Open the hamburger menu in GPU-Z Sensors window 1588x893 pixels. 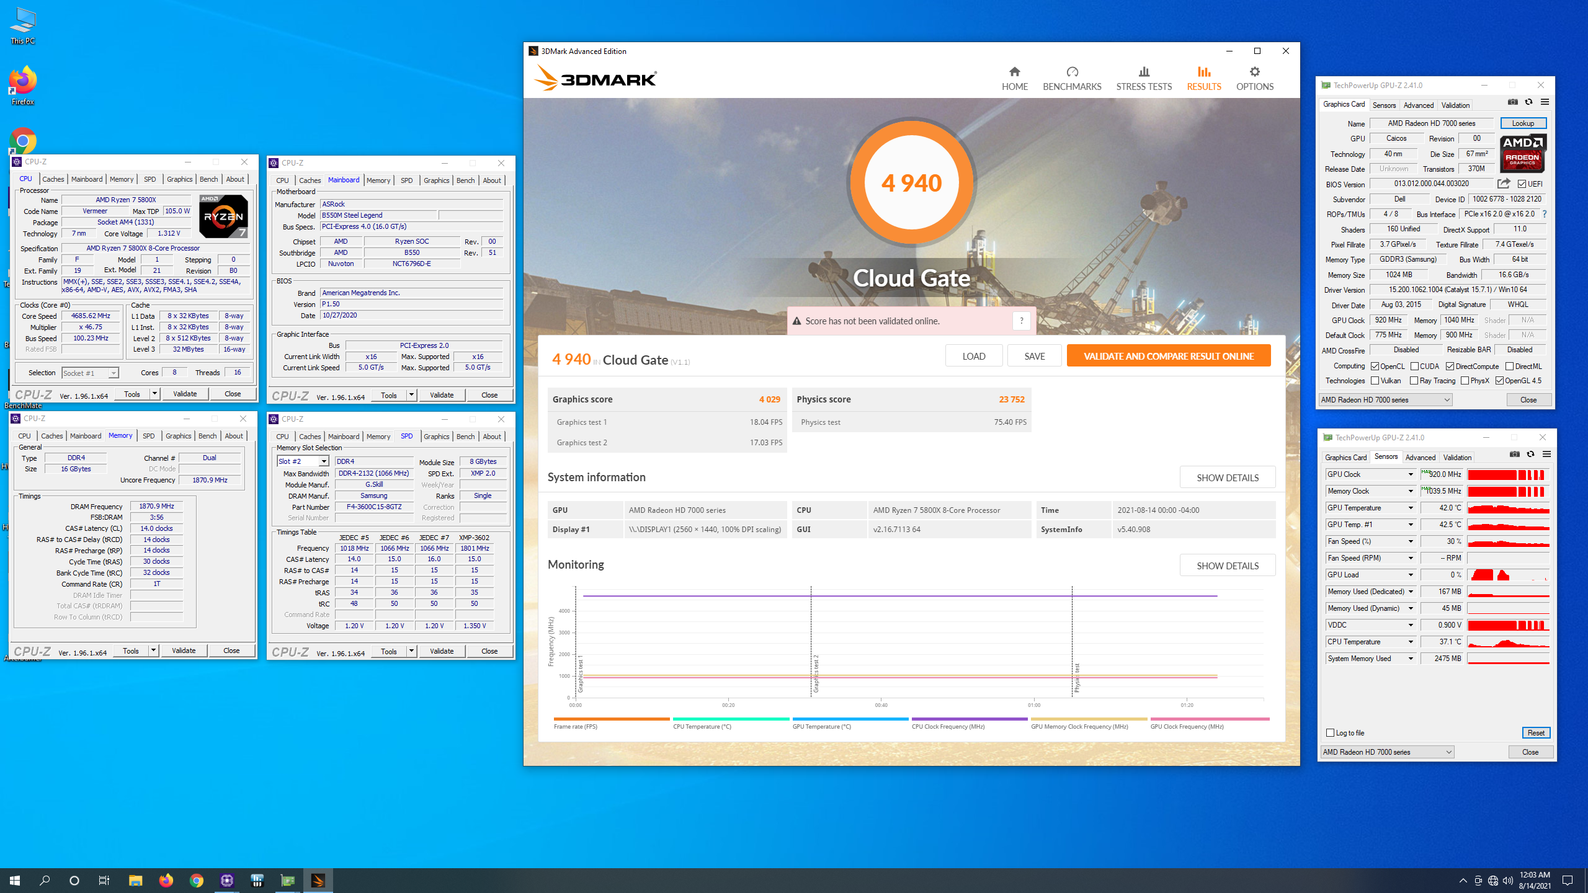click(x=1546, y=455)
